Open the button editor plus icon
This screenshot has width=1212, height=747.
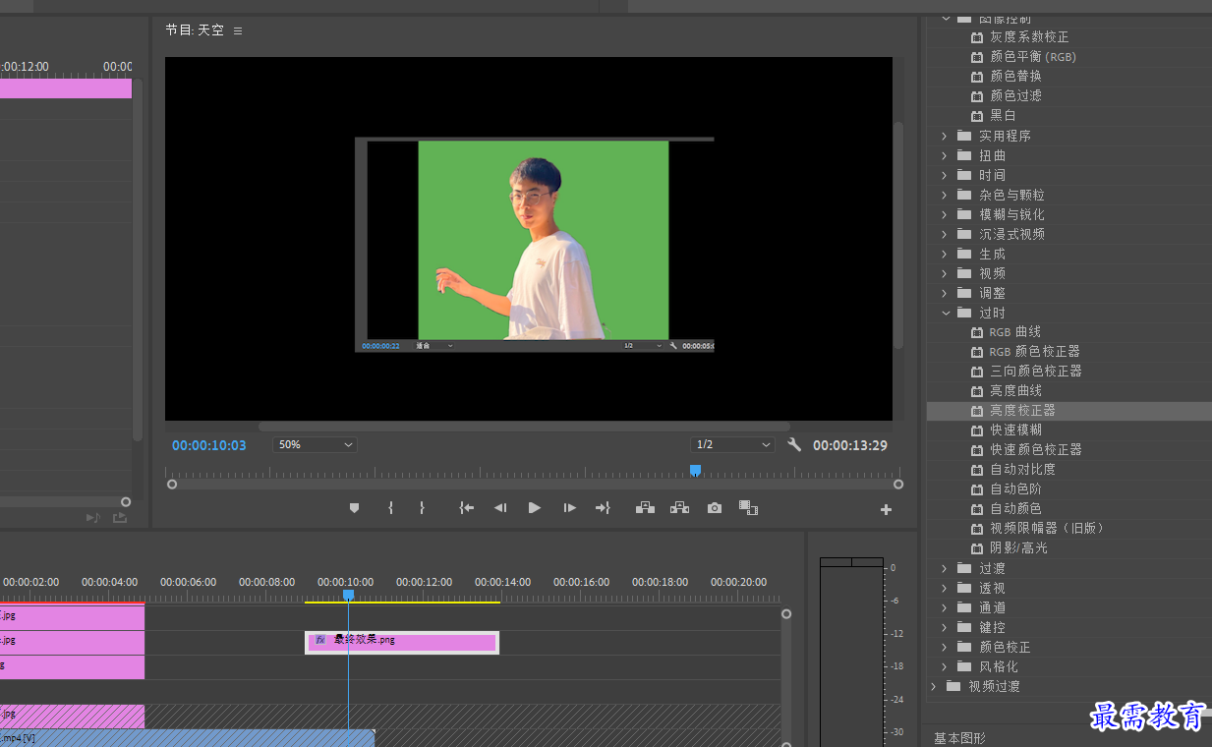point(886,509)
